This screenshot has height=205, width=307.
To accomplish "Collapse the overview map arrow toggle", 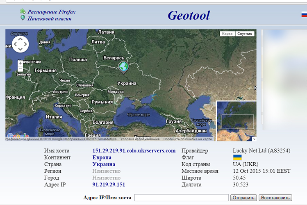I will [x=254, y=139].
